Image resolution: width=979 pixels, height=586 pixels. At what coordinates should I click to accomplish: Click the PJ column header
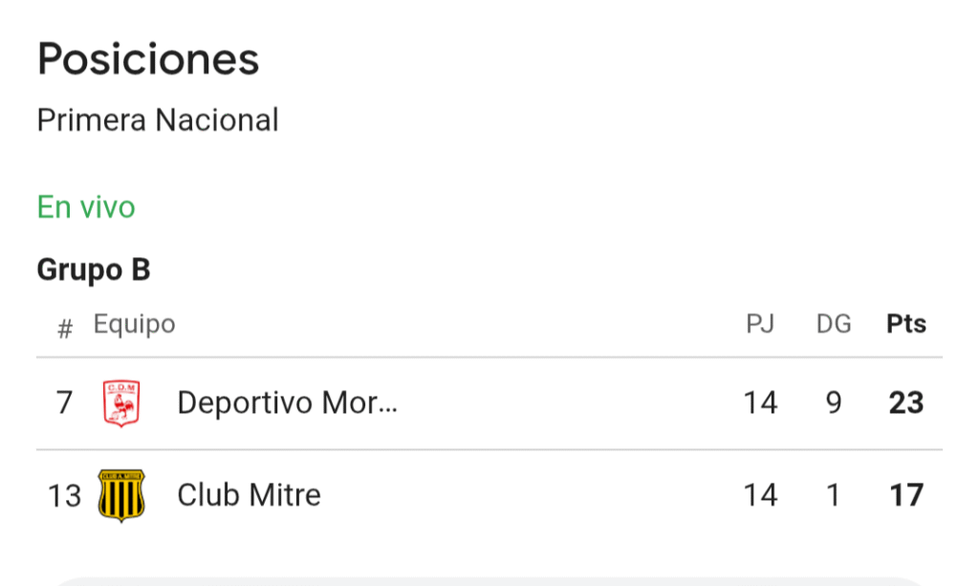(760, 324)
